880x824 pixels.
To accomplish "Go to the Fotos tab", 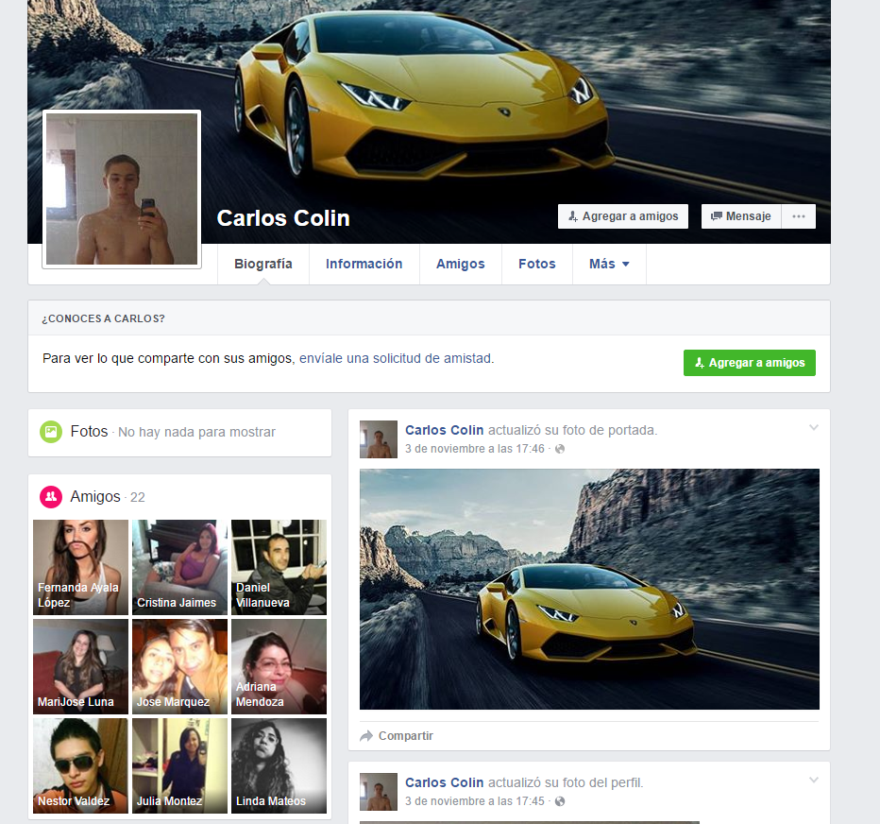I will coord(536,265).
